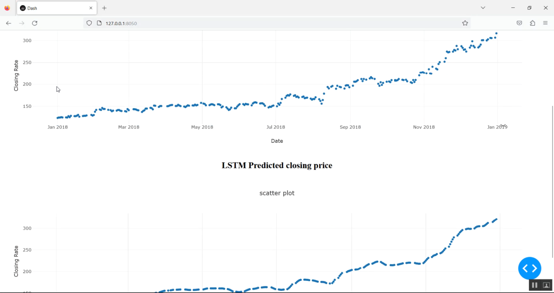The image size is (554, 293).
Task: Open the Dash debug menu button
Action: [529, 268]
